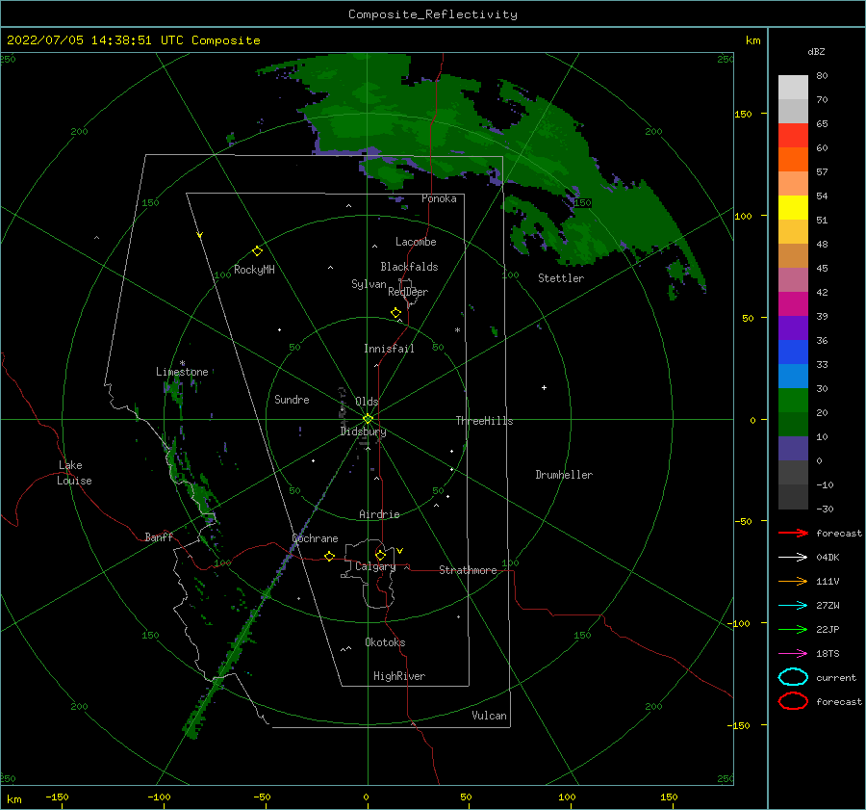Click the Innisfail town label
This screenshot has width=866, height=810.
pyautogui.click(x=389, y=349)
